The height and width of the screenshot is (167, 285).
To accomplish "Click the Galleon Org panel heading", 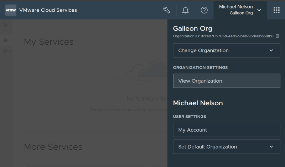I will (192, 28).
